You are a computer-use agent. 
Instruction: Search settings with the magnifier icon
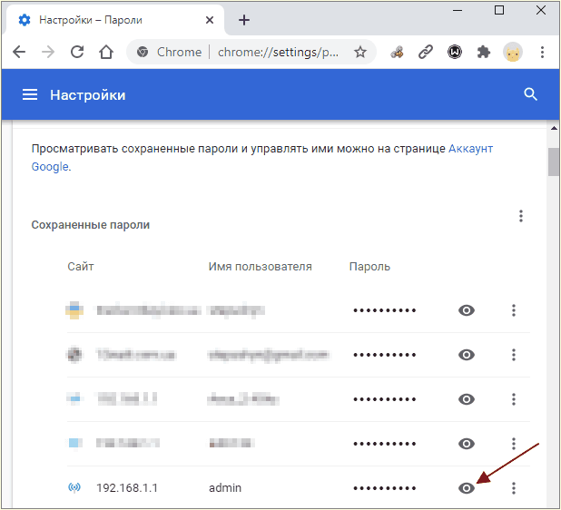530,94
